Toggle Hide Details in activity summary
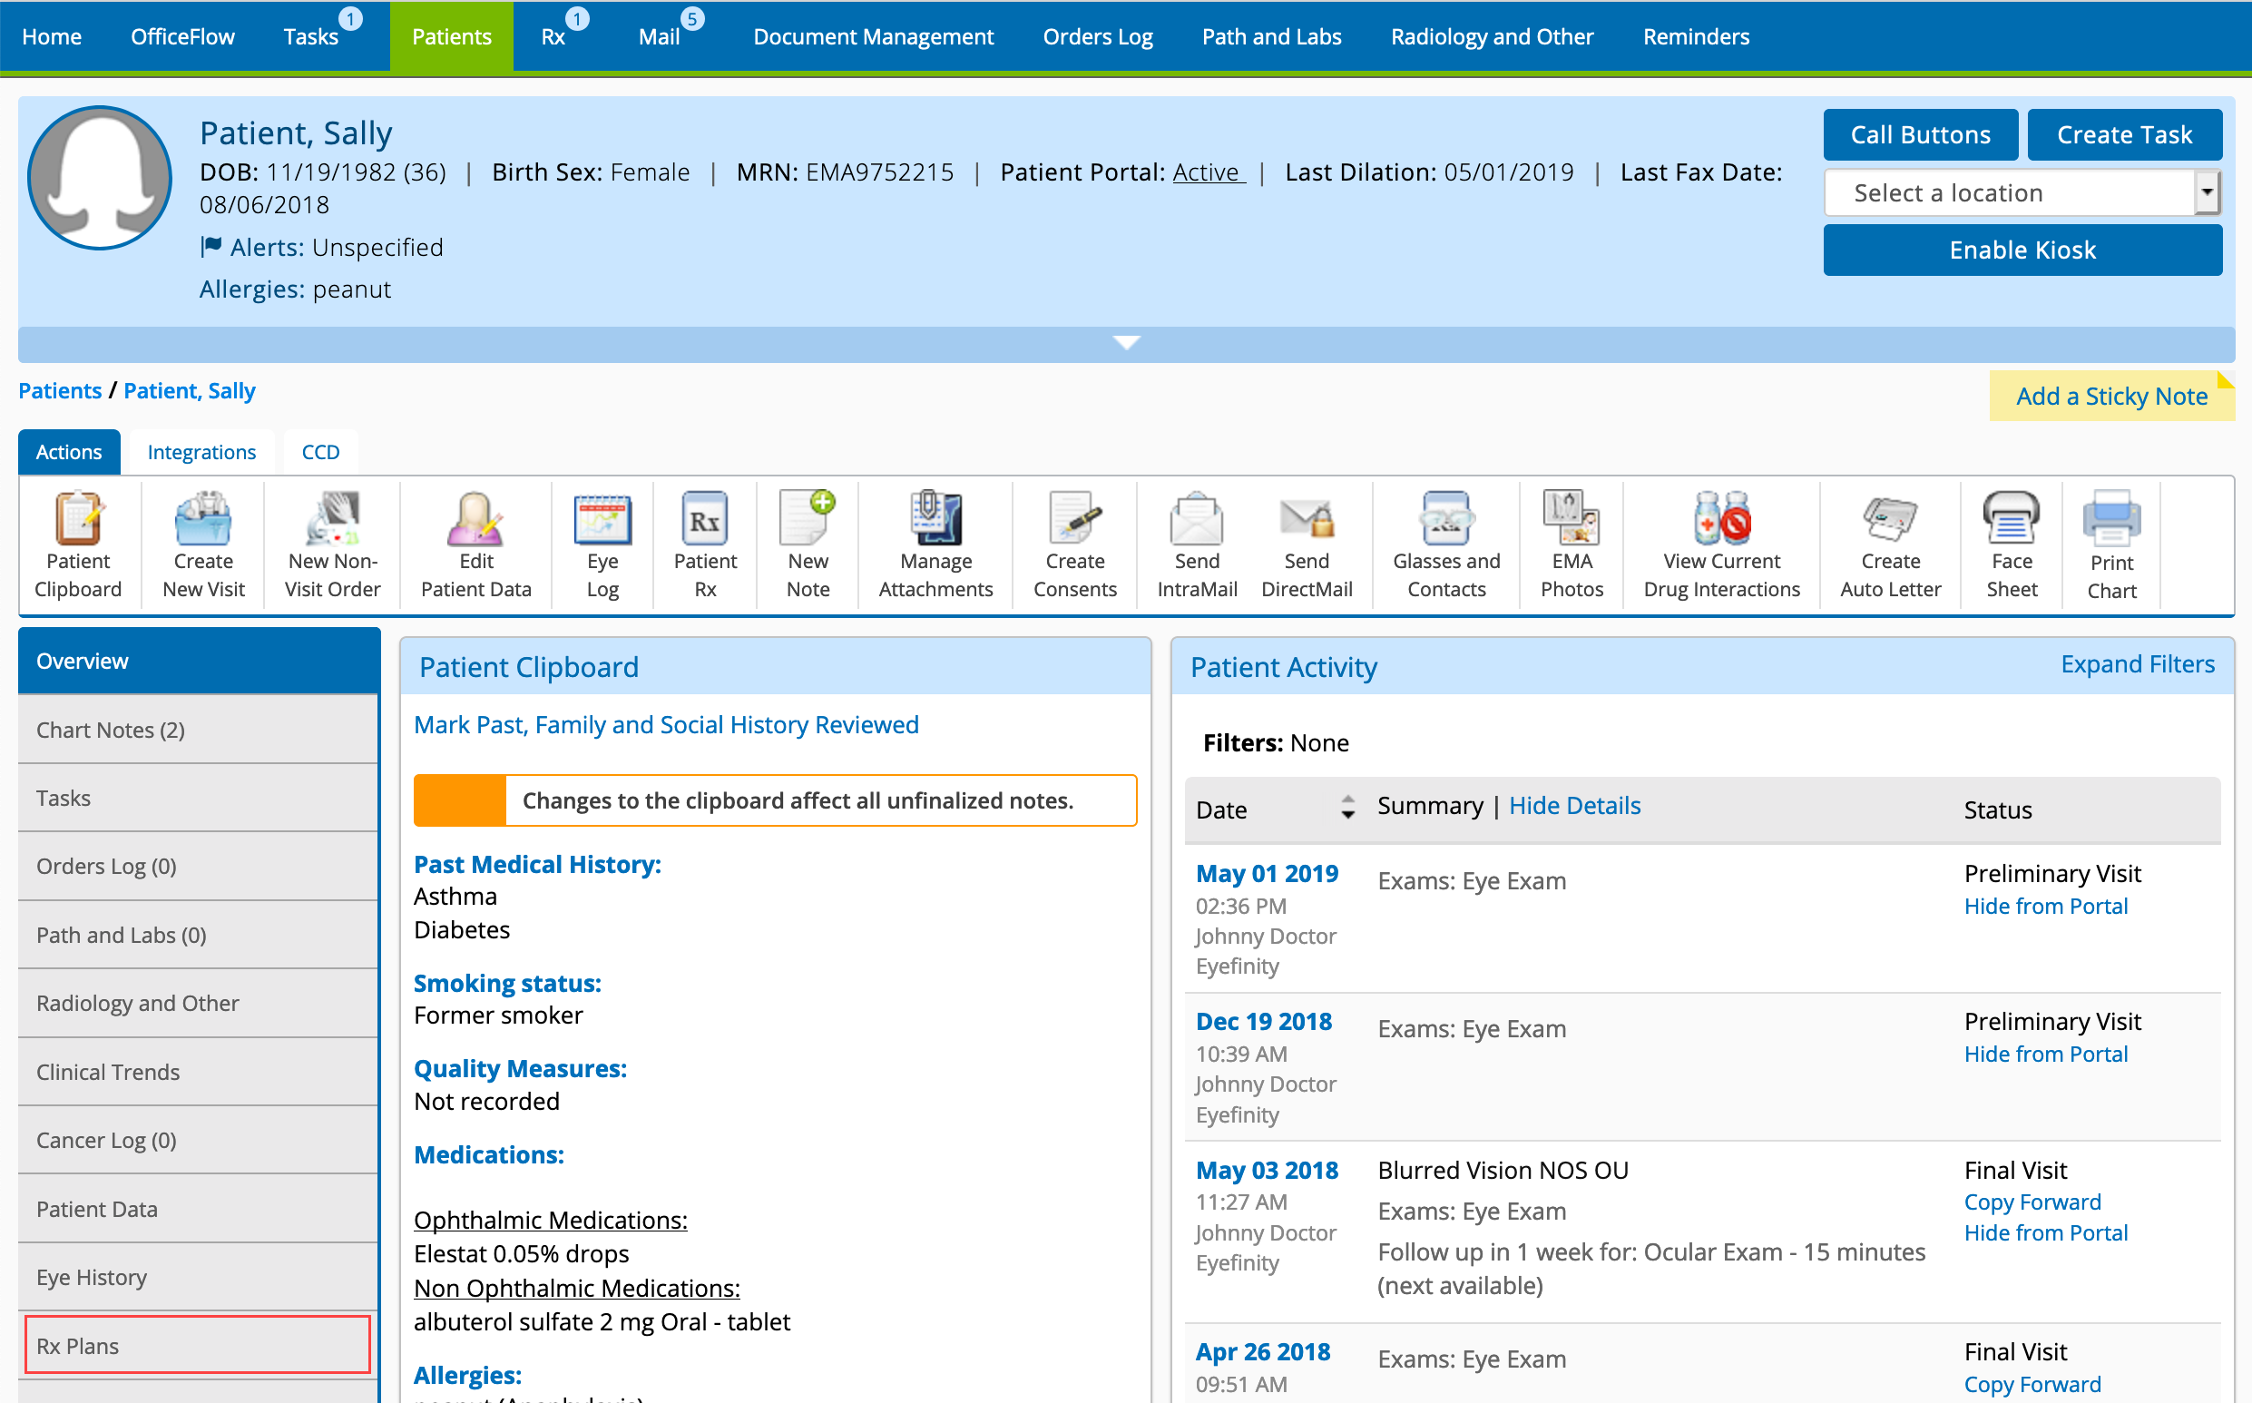Screen dimensions: 2252x1403 click(1574, 806)
